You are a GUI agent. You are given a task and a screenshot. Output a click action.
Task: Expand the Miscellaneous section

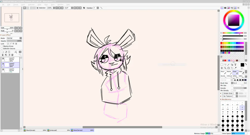coord(226,99)
